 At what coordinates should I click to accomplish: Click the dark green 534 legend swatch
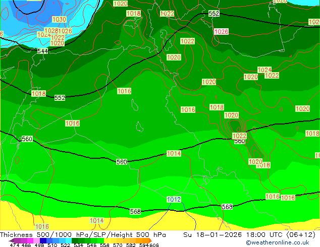(x=75, y=240)
